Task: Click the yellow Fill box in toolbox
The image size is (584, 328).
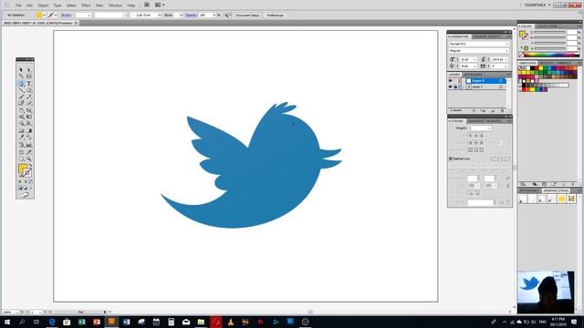Action: (x=22, y=169)
